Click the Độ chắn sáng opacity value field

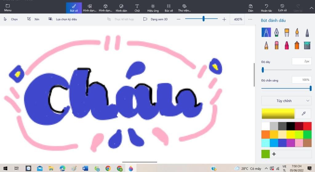point(301,80)
